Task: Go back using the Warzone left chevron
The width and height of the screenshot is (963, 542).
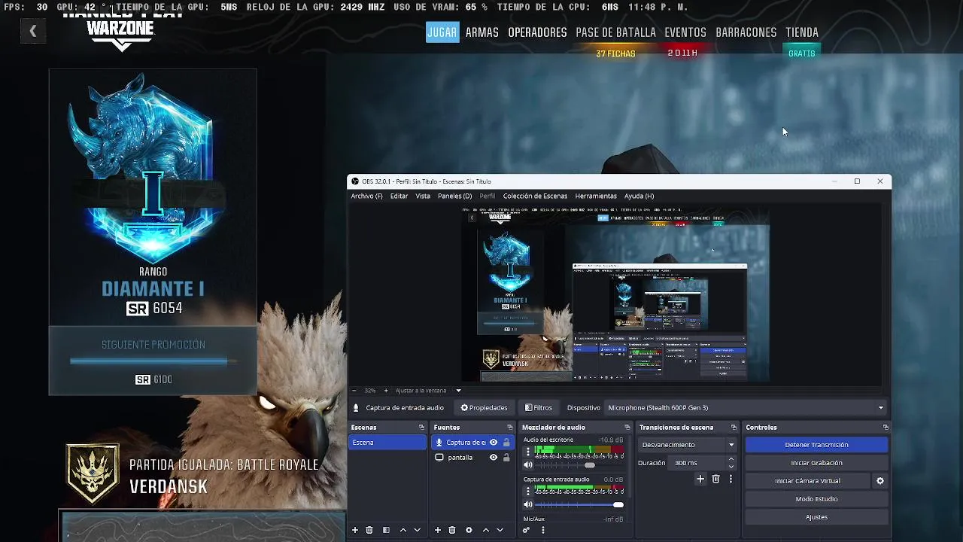Action: pyautogui.click(x=33, y=31)
